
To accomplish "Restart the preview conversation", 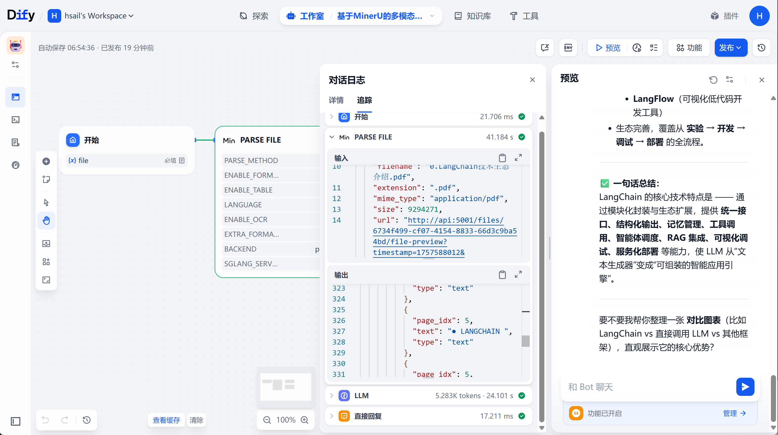I will (x=713, y=80).
